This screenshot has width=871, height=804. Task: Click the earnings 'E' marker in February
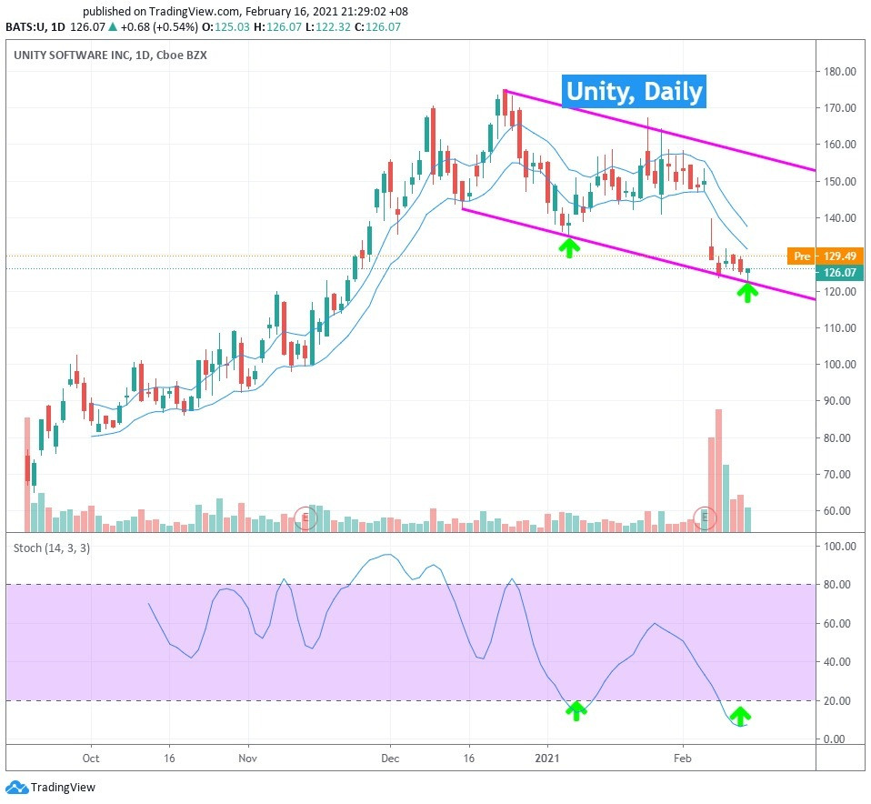705,518
